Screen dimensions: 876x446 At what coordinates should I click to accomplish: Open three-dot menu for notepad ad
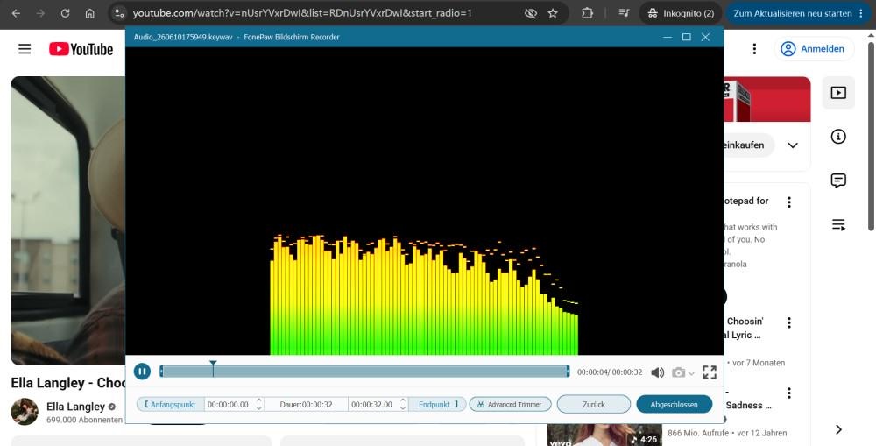click(x=789, y=202)
